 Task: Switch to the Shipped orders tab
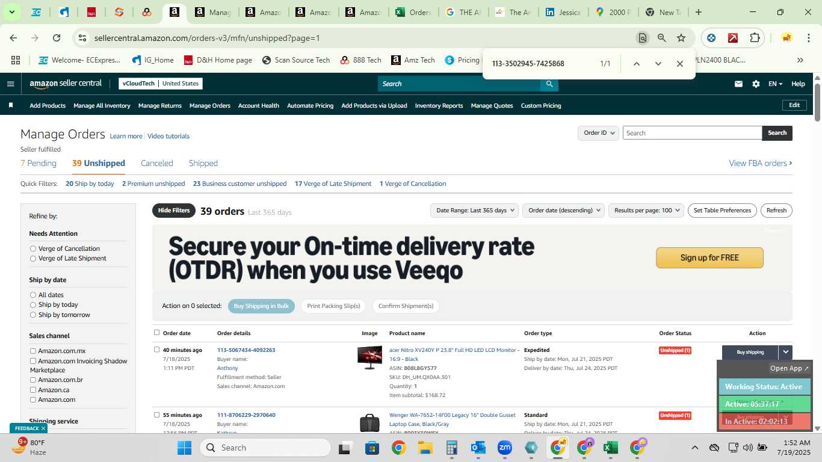pos(203,163)
